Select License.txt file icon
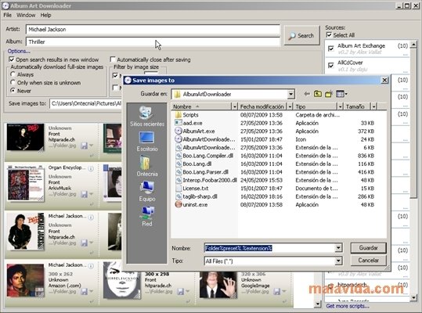The height and width of the screenshot is (313, 422). point(179,189)
